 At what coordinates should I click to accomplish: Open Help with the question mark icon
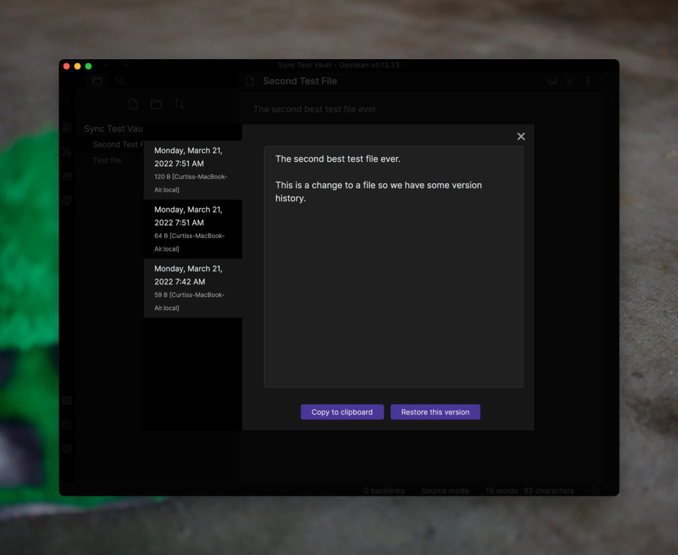67,425
